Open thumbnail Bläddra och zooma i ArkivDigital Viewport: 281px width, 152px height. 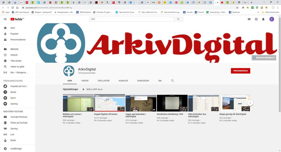78,103
